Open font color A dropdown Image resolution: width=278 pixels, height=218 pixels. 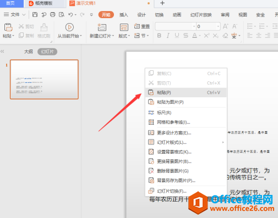coord(200,36)
